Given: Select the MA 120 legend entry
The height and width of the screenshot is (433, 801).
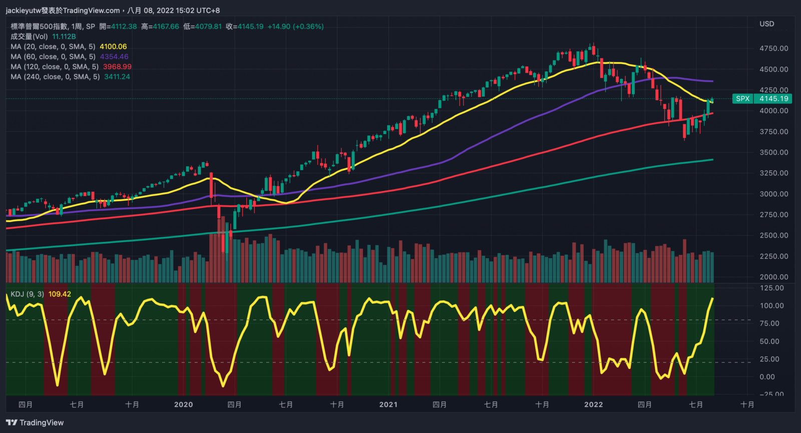Looking at the screenshot, I should click(x=54, y=66).
